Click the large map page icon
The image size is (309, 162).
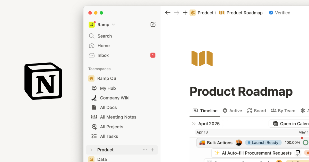(x=202, y=58)
